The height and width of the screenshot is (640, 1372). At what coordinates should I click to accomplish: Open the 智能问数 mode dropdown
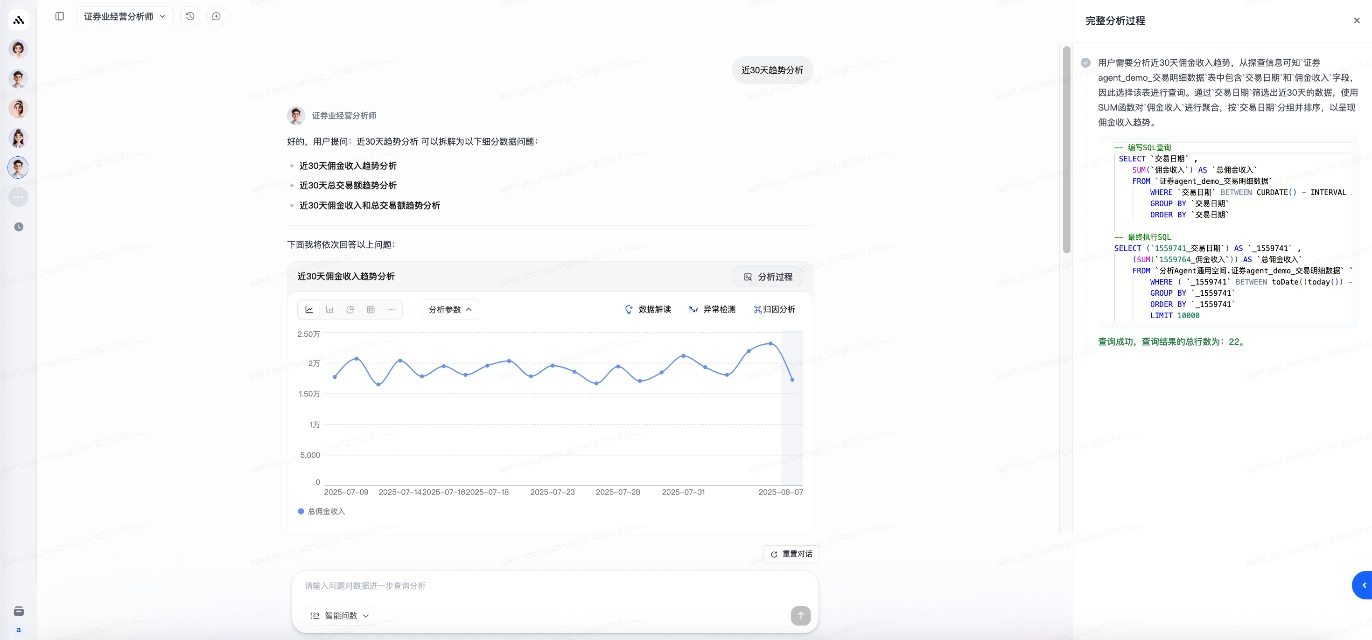point(340,615)
